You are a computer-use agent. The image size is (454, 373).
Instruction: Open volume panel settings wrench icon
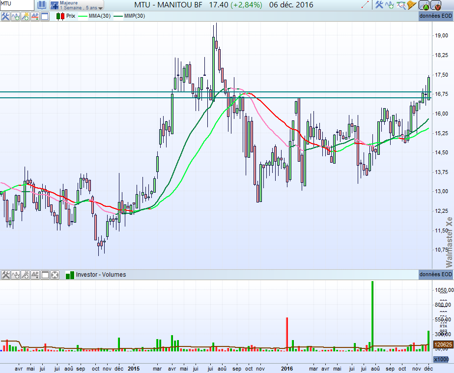tap(5, 275)
